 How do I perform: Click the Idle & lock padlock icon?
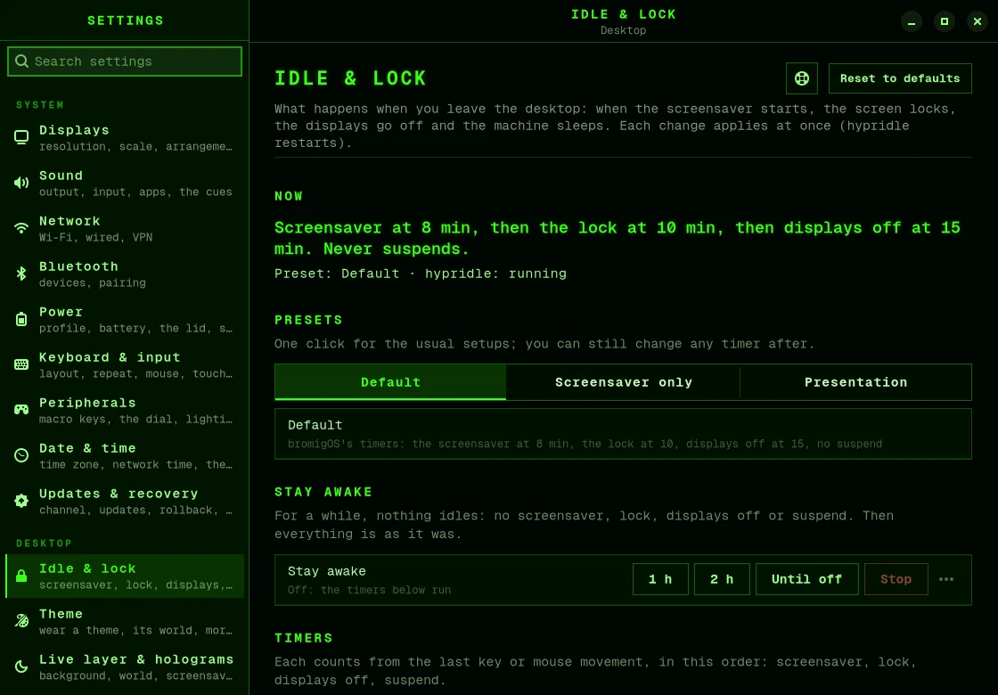pos(21,576)
